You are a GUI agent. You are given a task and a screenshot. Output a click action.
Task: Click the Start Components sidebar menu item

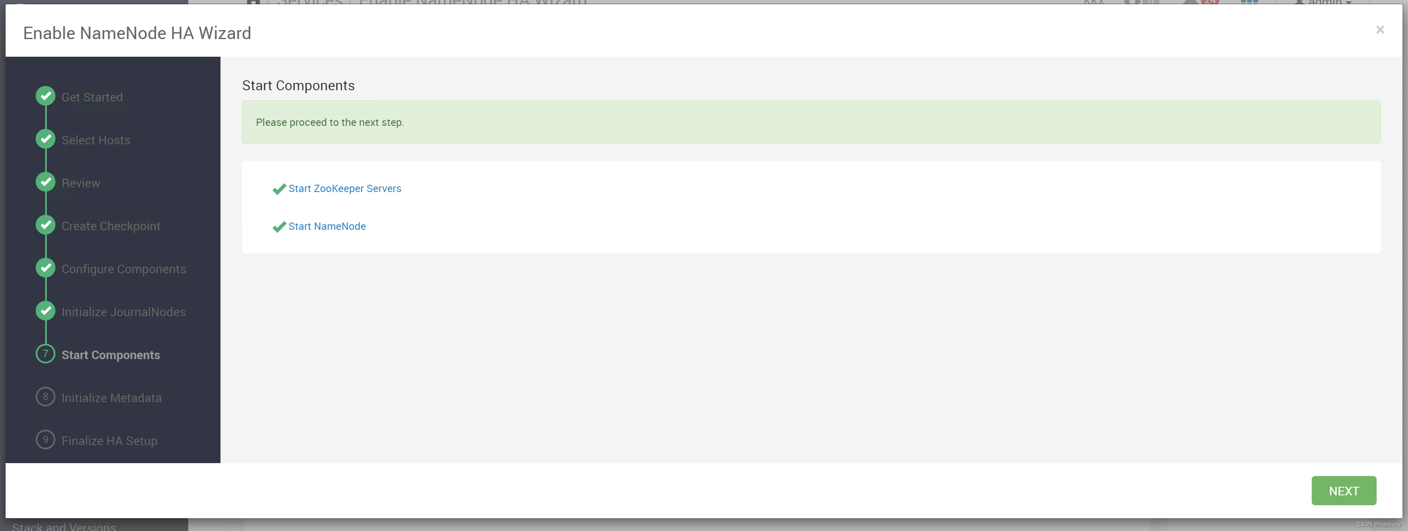click(110, 354)
